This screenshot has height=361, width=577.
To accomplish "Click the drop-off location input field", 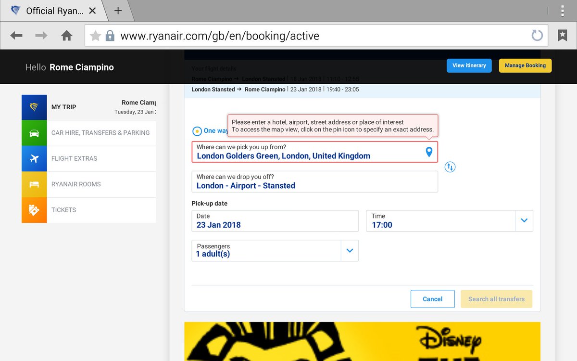I will (314, 181).
